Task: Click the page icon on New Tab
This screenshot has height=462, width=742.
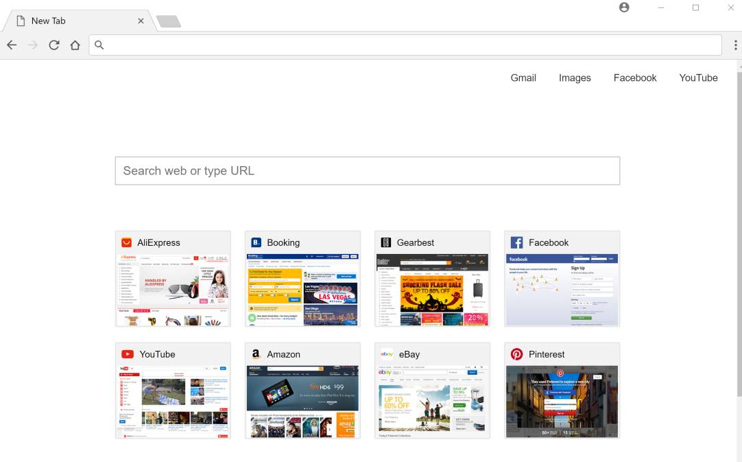Action: coord(21,21)
